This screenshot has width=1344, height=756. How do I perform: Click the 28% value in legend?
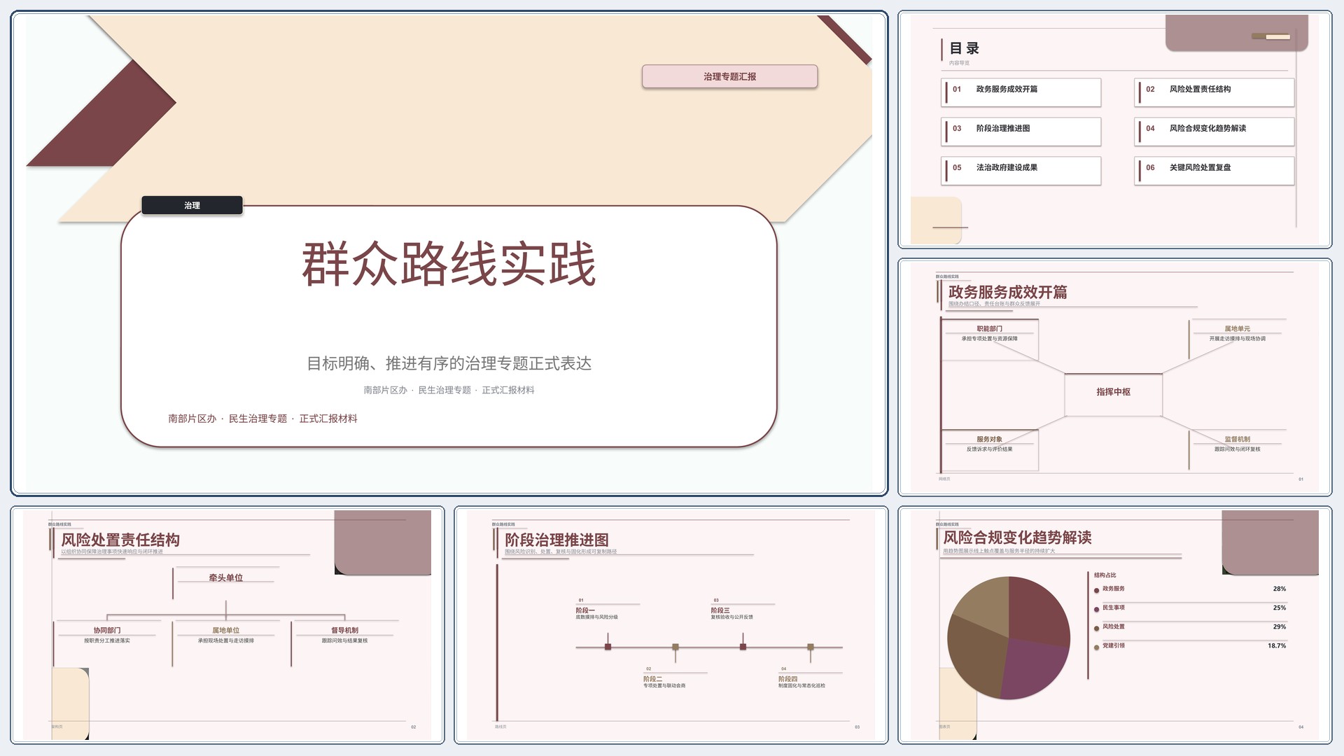coord(1279,589)
